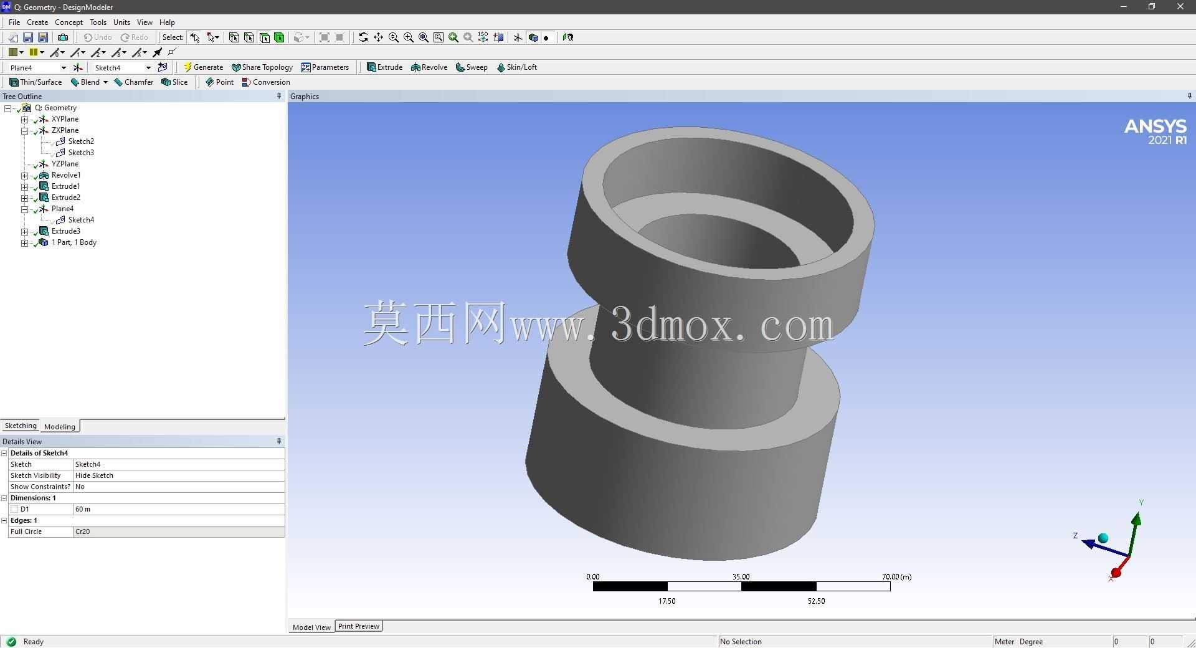
Task: Click the Box Zoom icon
Action: pos(409,37)
